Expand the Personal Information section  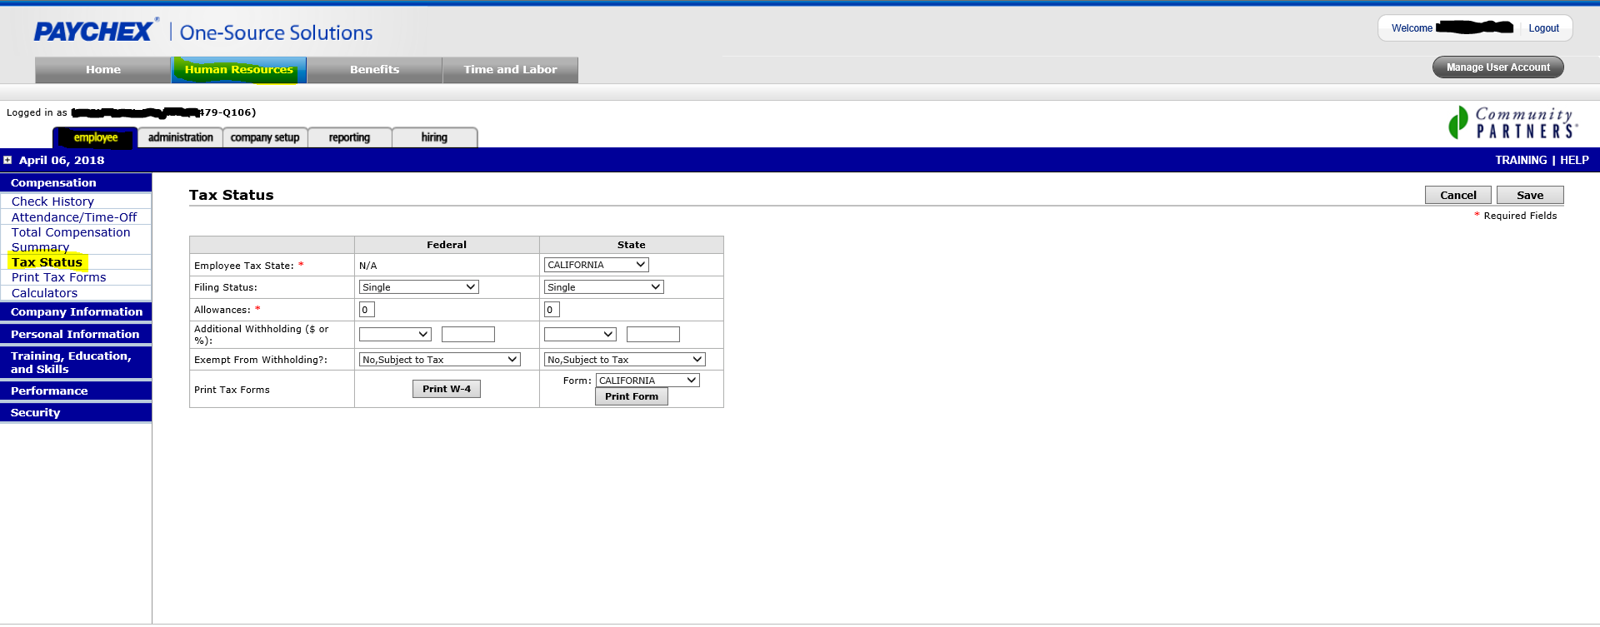coord(75,334)
